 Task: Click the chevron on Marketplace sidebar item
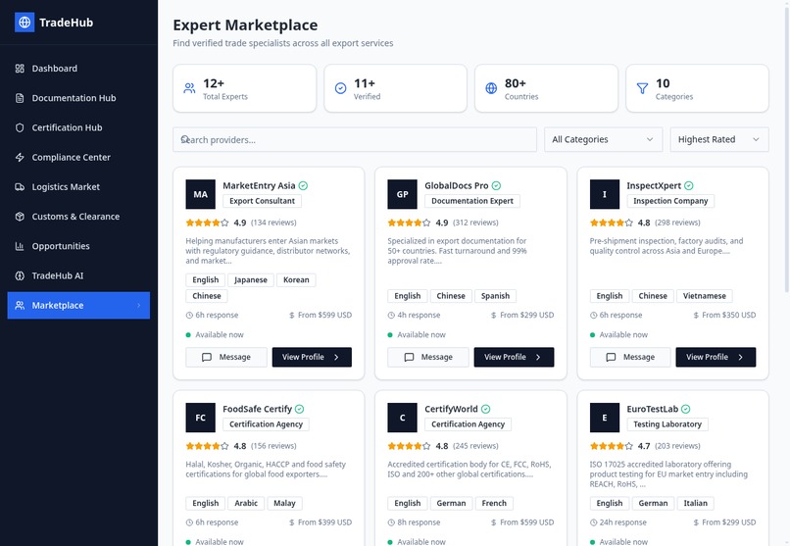pyautogui.click(x=139, y=305)
